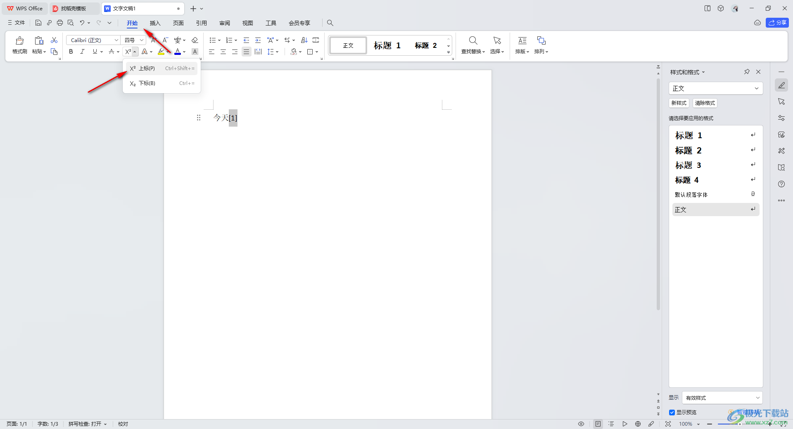Click the 清除格式 button
Viewport: 793px width, 429px height.
coord(705,103)
